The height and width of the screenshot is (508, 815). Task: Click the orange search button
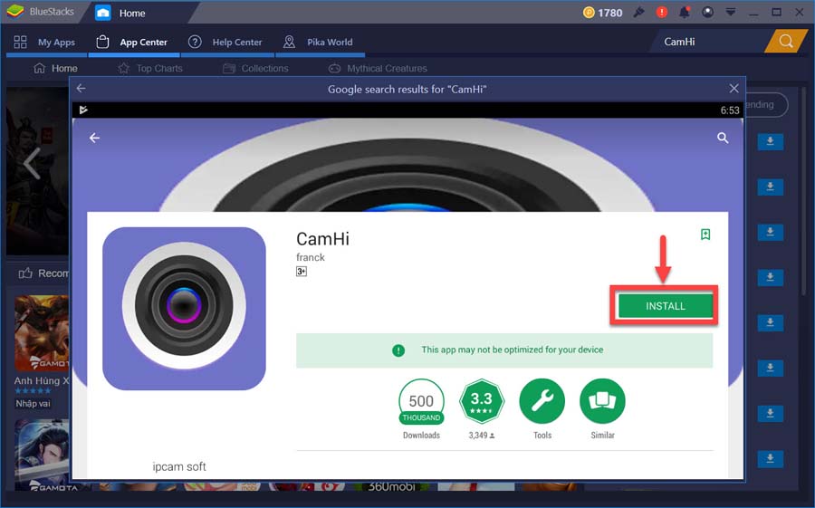(x=786, y=42)
